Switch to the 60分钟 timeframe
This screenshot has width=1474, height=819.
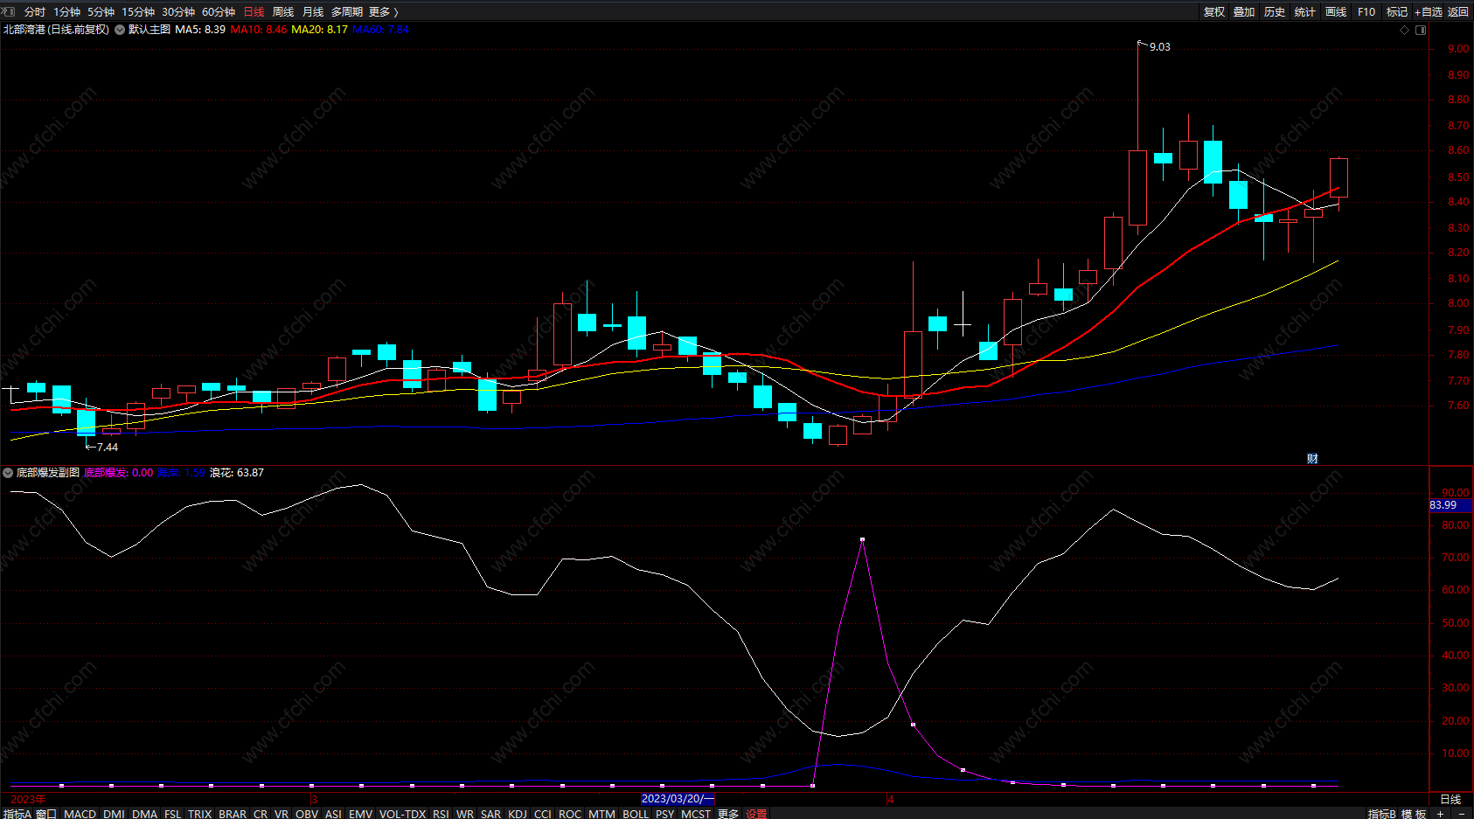219,12
